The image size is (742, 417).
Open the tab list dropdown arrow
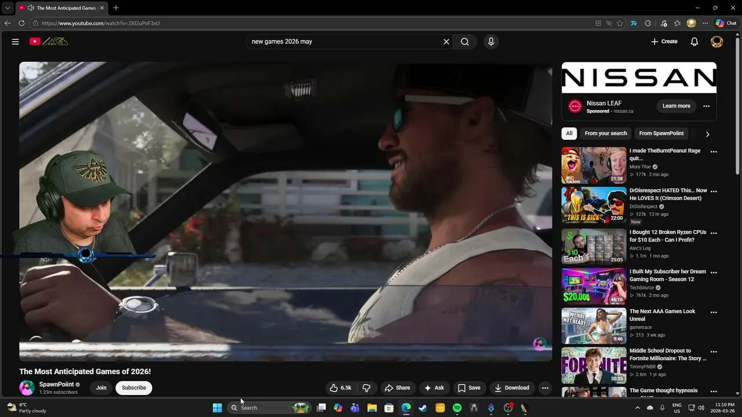7,8
